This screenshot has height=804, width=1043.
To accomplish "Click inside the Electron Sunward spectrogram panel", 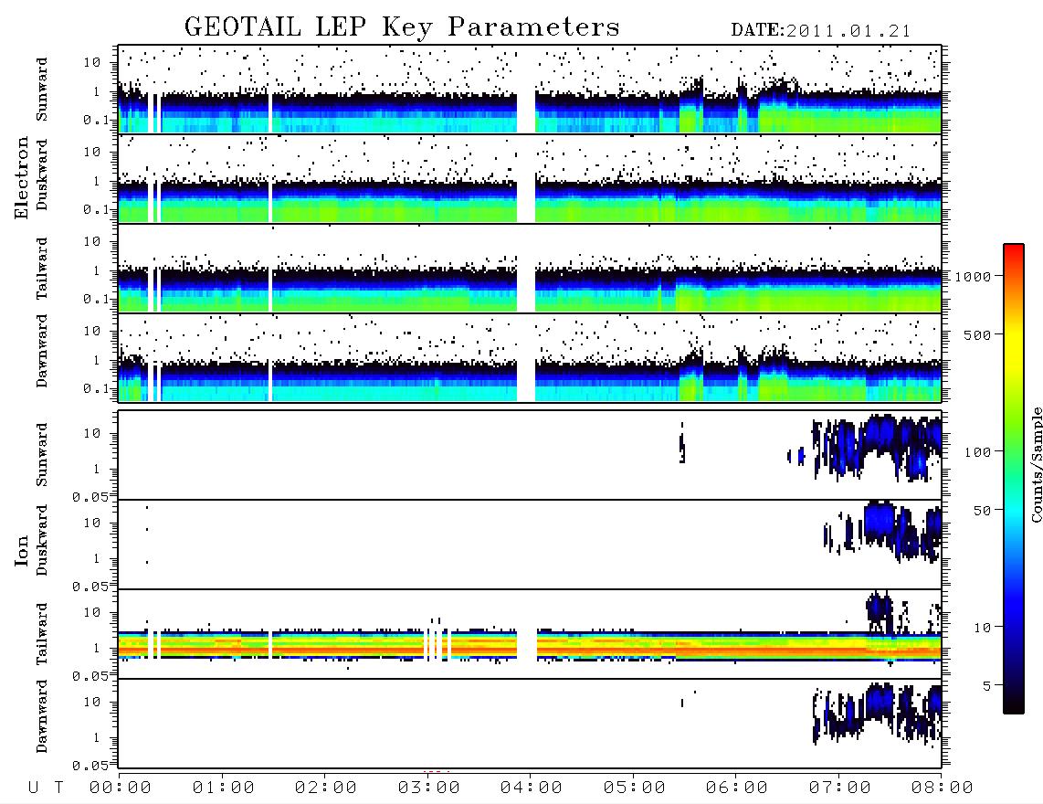I will (x=530, y=90).
